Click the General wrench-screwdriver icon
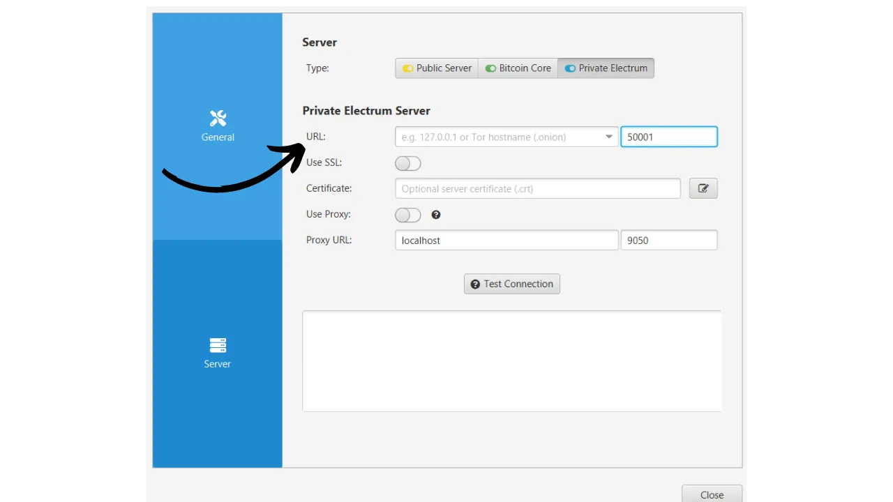The width and height of the screenshot is (893, 502). pyautogui.click(x=218, y=119)
